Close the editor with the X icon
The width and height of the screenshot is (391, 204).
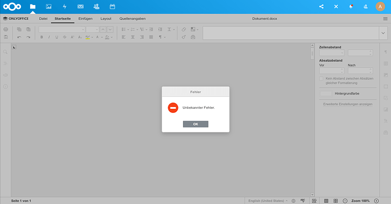[x=336, y=6]
